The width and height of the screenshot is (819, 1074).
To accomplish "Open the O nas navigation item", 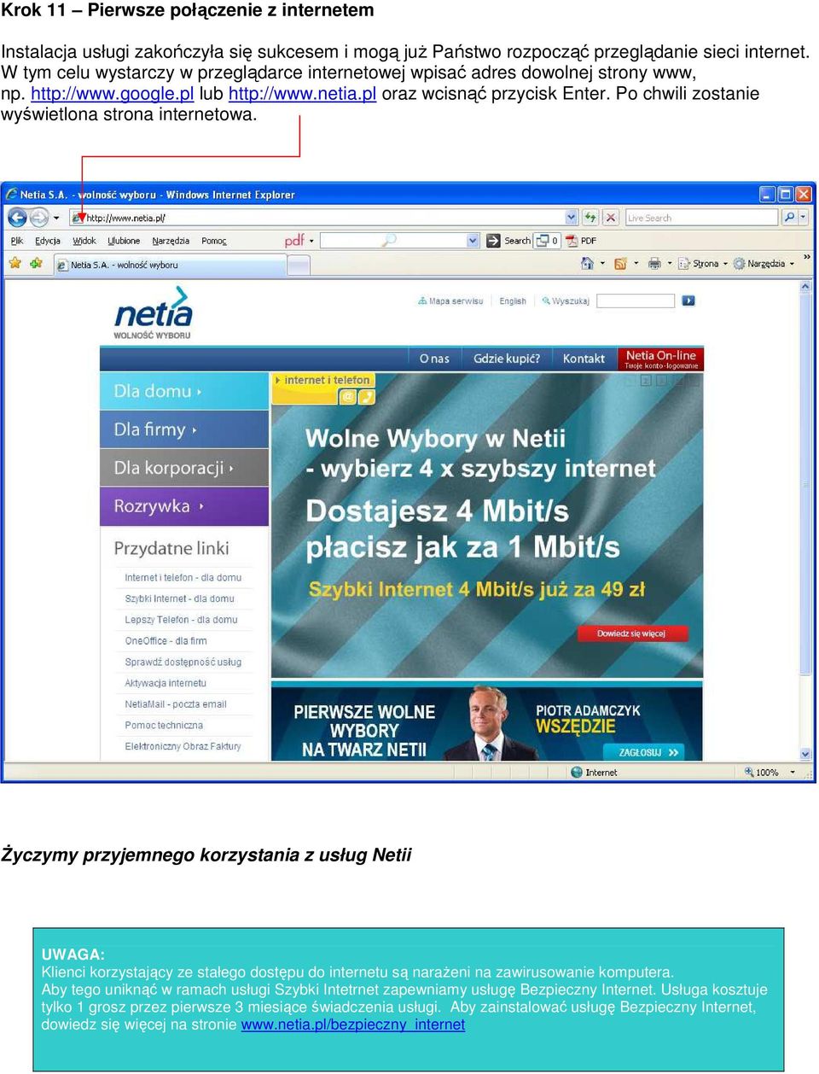I will pos(434,359).
